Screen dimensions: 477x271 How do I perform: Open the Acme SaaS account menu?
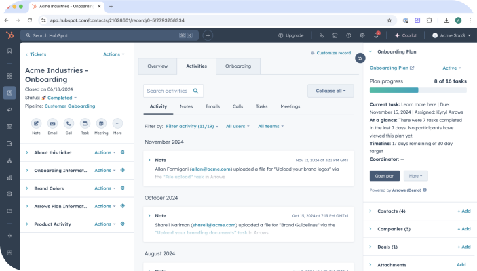(451, 35)
